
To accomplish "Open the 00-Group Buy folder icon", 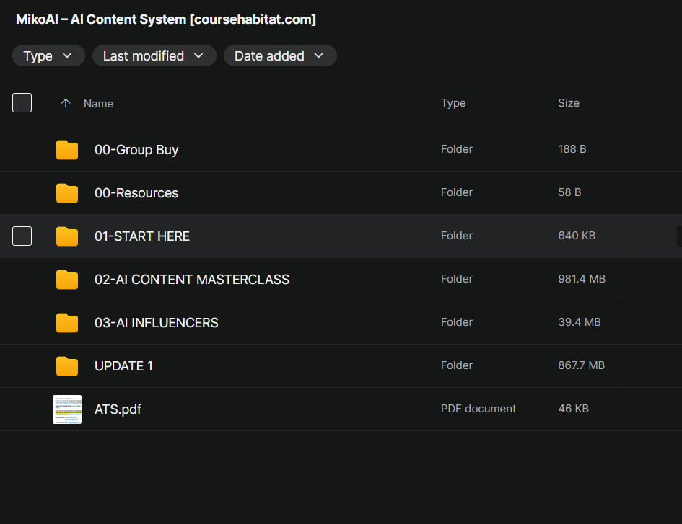I will click(x=67, y=150).
